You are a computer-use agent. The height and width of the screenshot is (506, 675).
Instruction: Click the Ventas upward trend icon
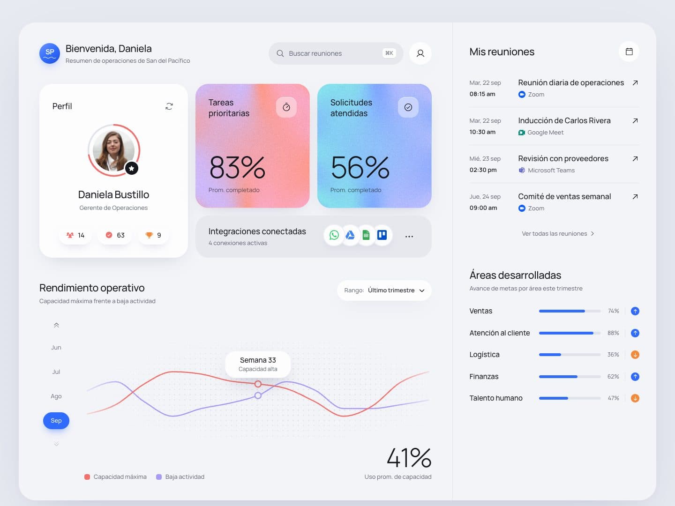pos(635,311)
